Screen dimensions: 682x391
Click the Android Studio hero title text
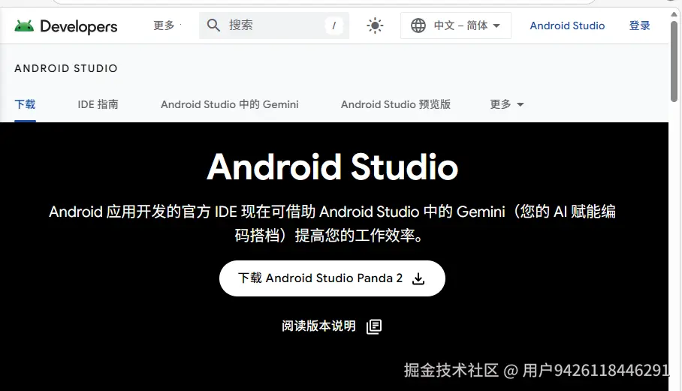pyautogui.click(x=332, y=167)
